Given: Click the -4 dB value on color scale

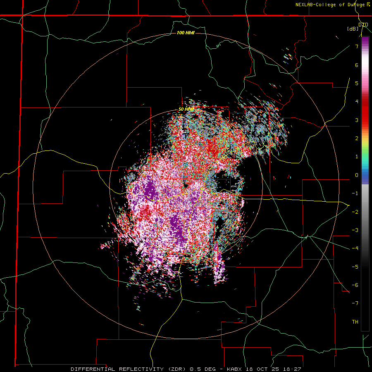Looking at the screenshot, I should [355, 248].
